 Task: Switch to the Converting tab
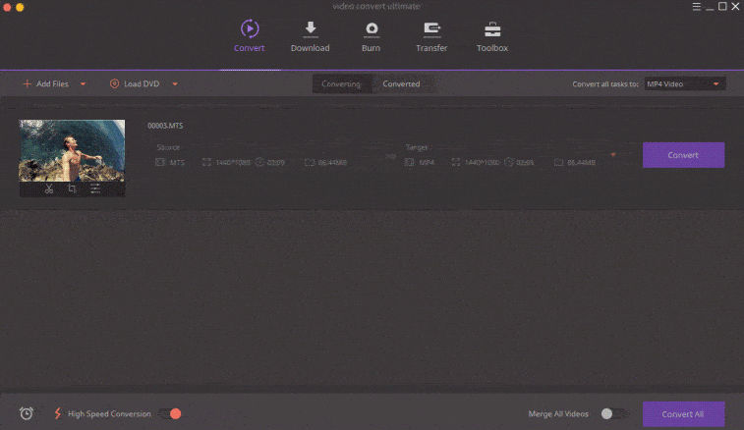(341, 83)
